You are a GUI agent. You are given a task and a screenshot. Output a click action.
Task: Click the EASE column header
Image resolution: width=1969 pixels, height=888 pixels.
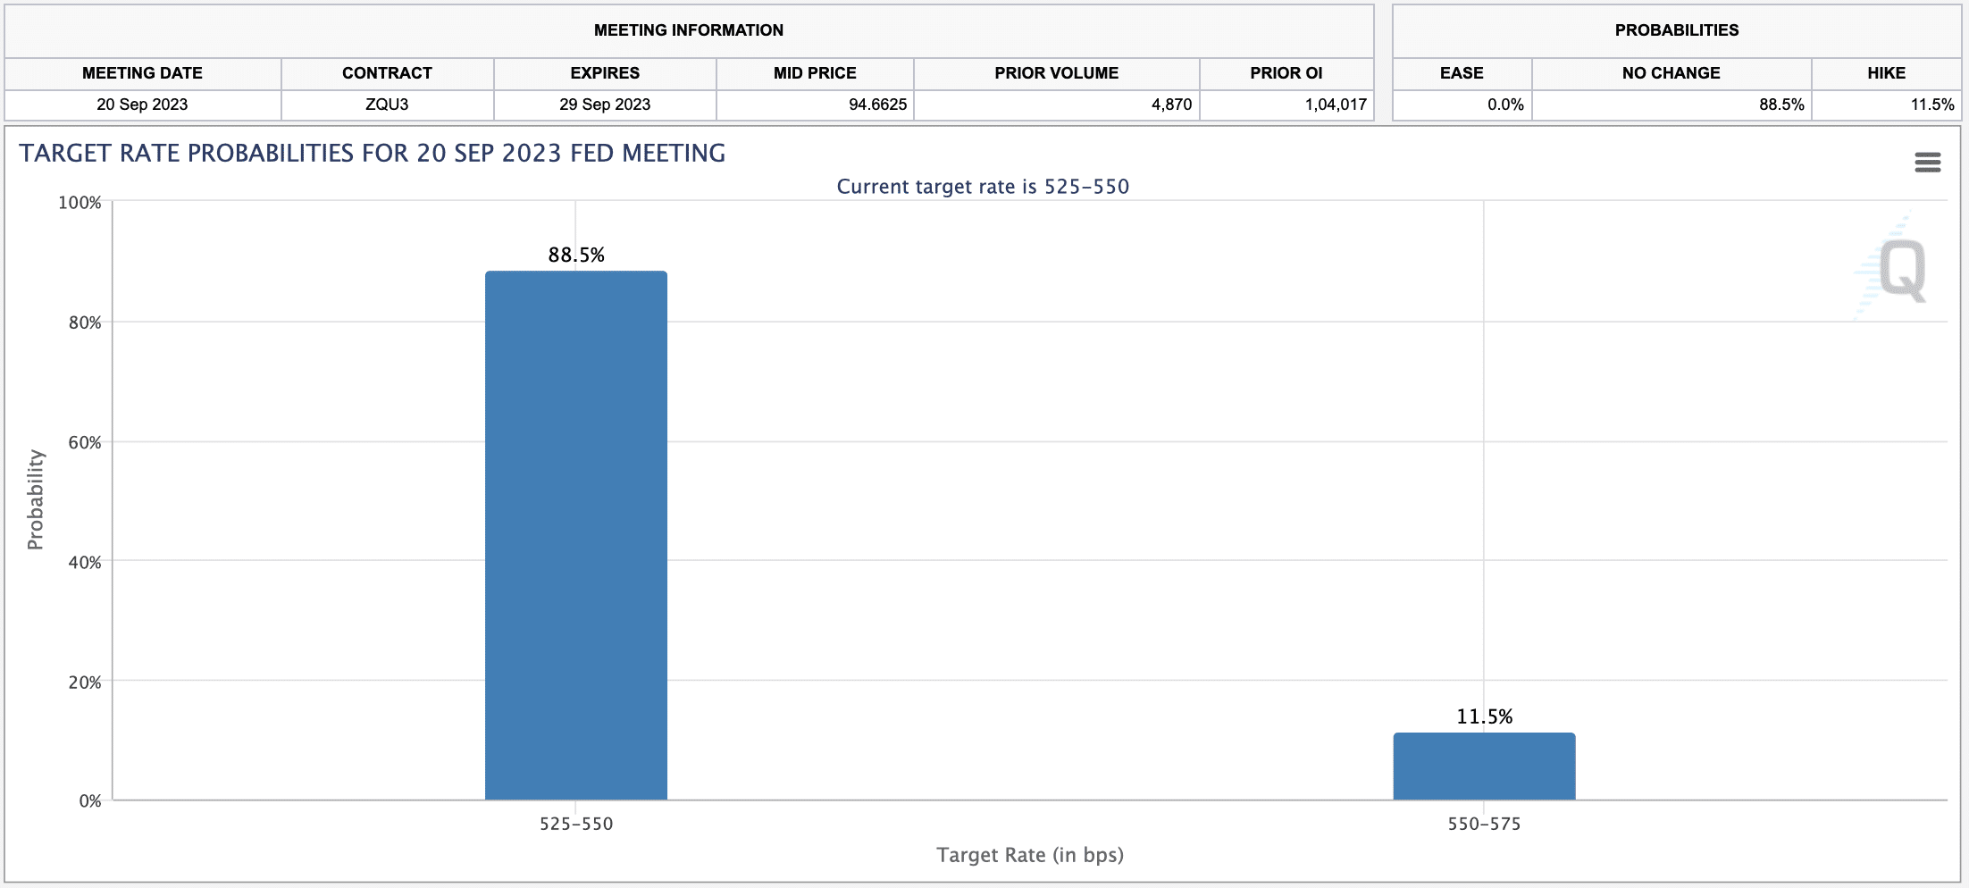pyautogui.click(x=1462, y=73)
